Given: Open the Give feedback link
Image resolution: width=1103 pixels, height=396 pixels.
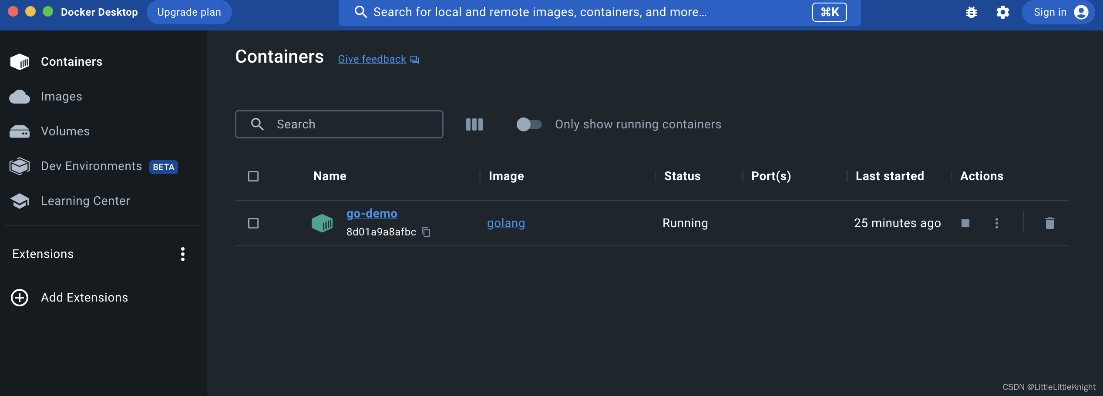Looking at the screenshot, I should [x=372, y=59].
